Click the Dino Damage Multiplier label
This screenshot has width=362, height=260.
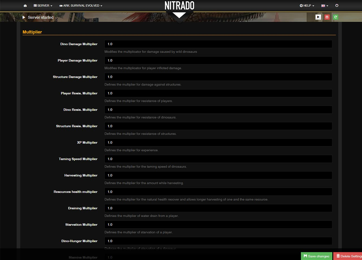[79, 44]
